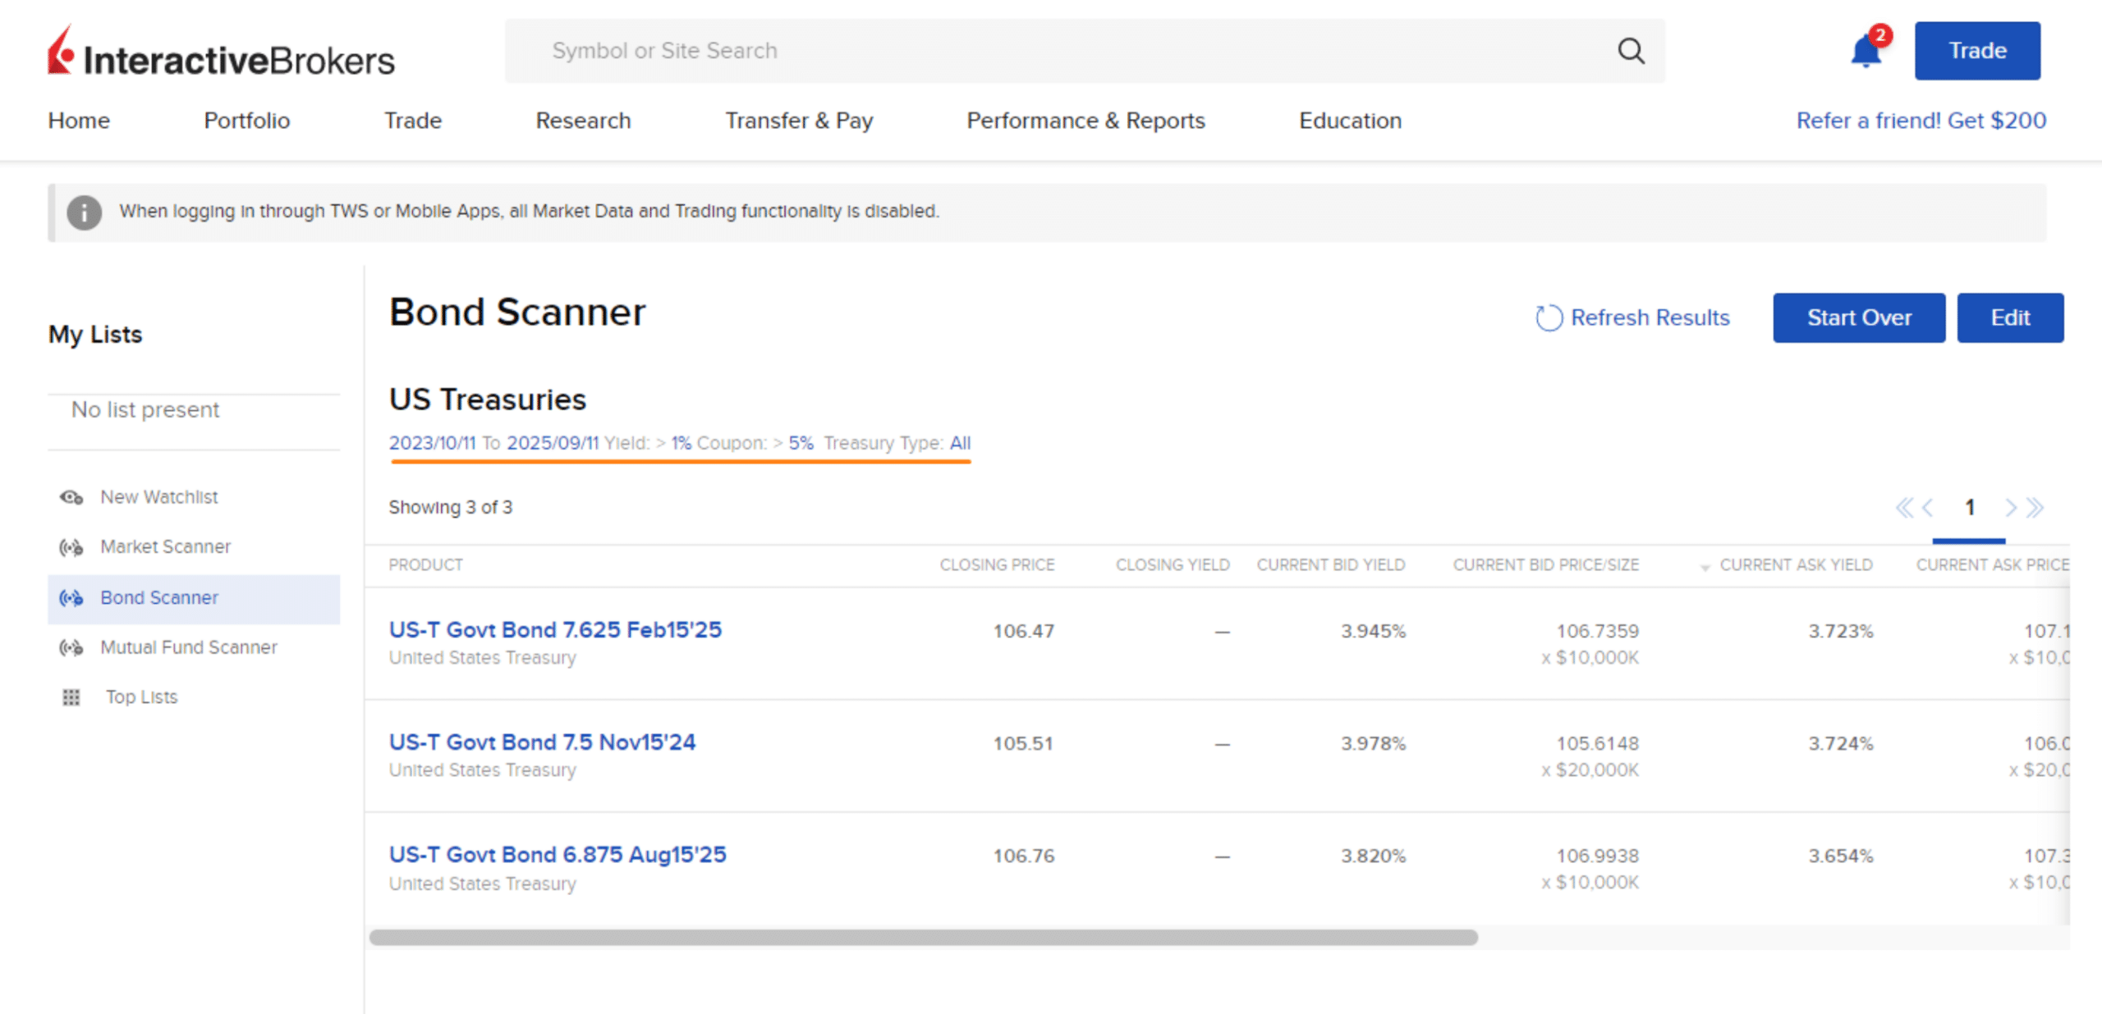The height and width of the screenshot is (1014, 2102).
Task: Click the info icon in the banner
Action: click(x=84, y=212)
